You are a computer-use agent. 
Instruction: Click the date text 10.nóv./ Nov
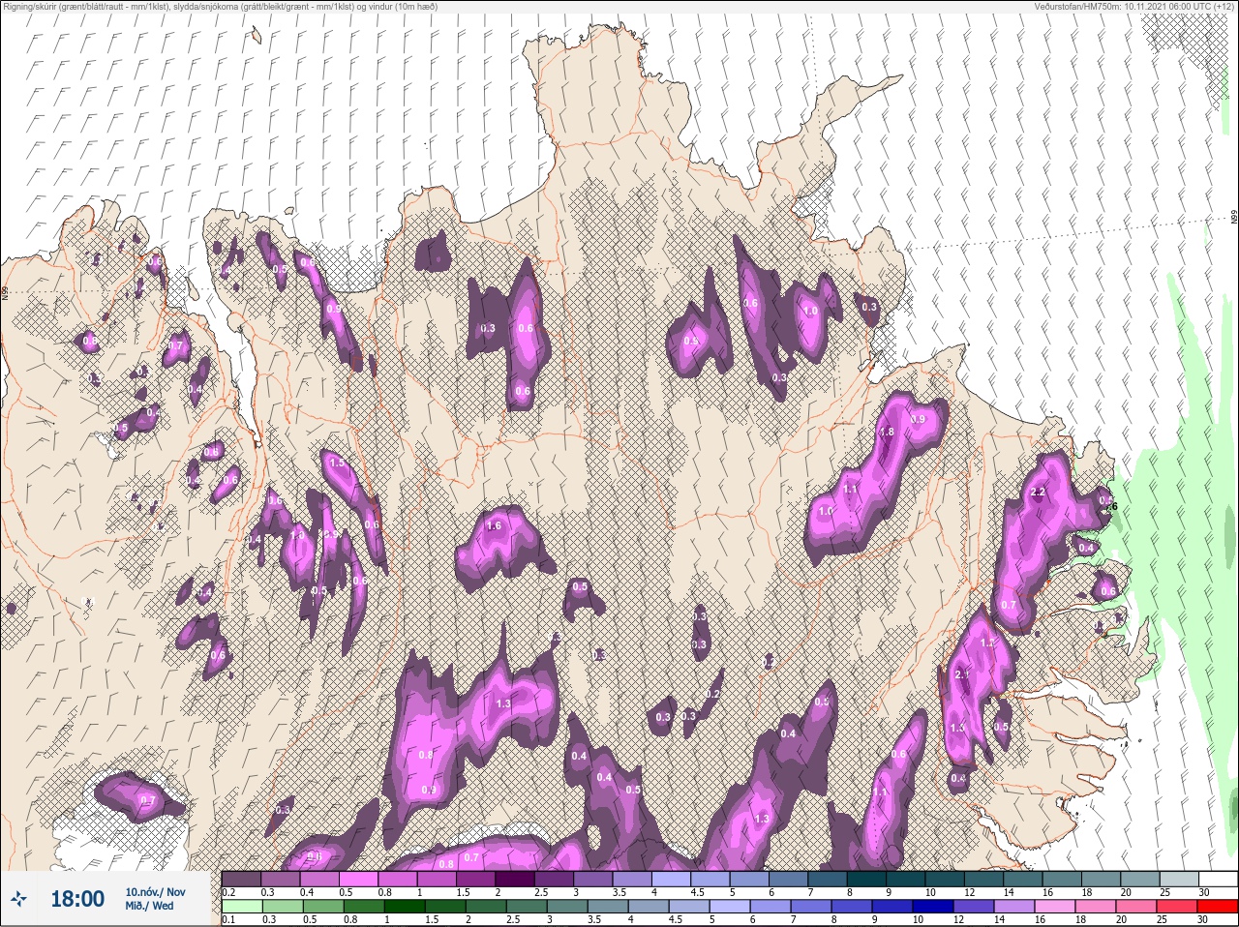click(155, 891)
